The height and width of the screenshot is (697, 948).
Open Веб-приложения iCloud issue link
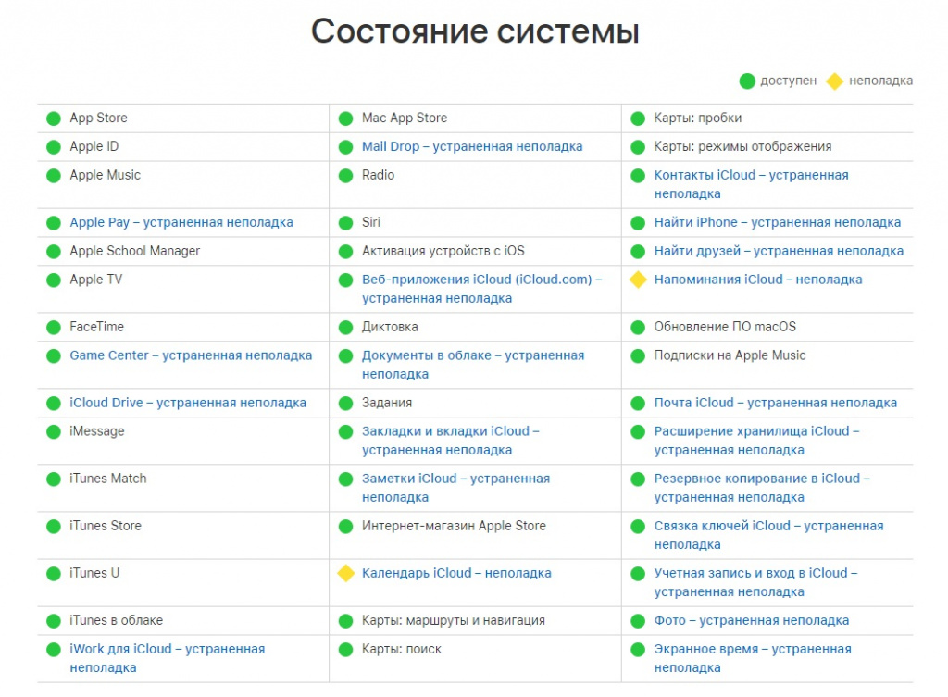(481, 289)
